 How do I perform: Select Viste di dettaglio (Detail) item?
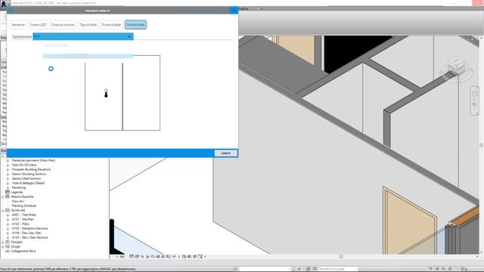(28, 183)
